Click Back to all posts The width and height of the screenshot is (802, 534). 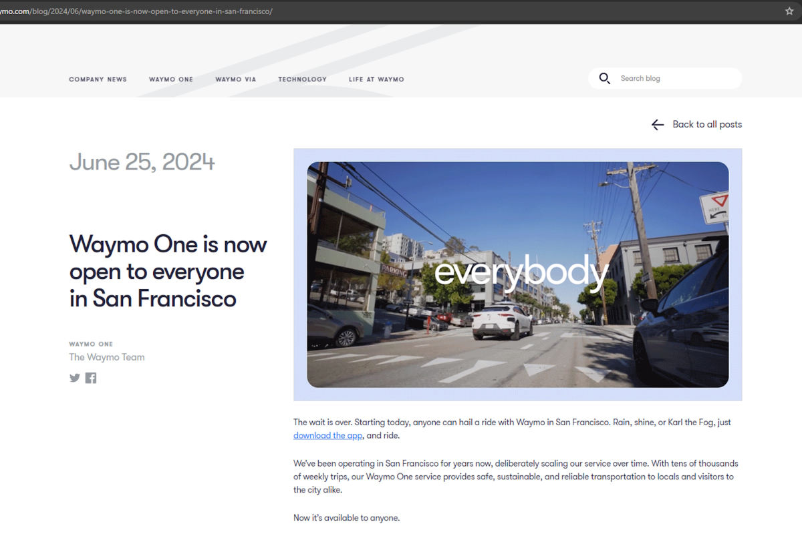(707, 124)
